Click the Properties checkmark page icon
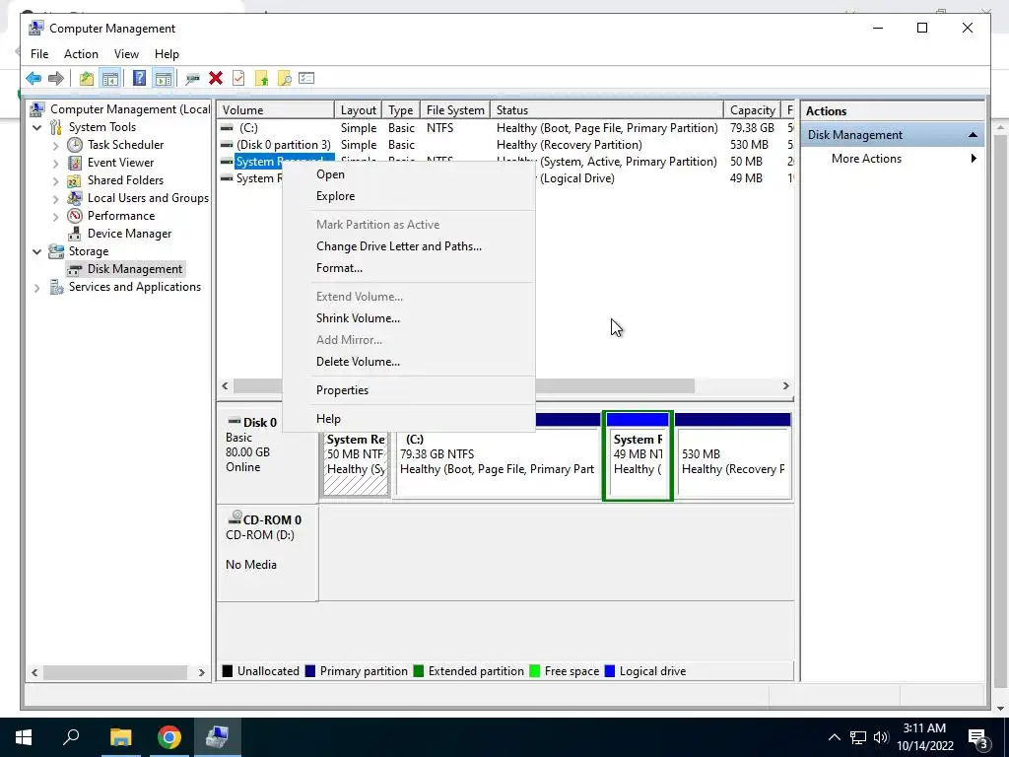 coord(238,79)
